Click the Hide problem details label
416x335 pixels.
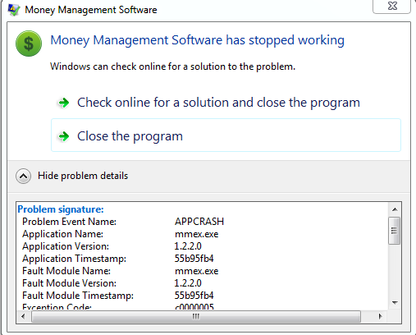[83, 176]
